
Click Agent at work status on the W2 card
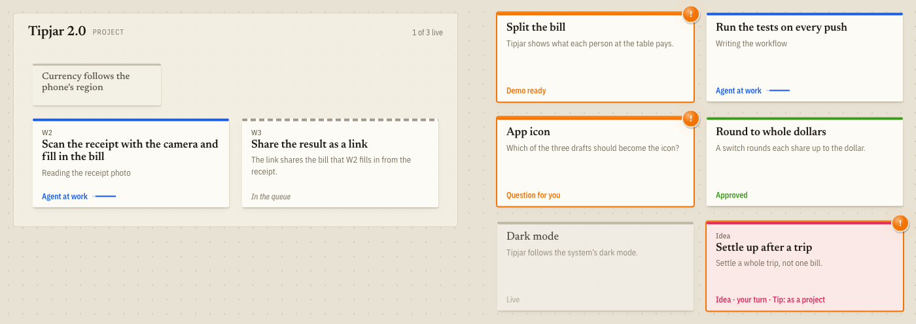click(65, 197)
